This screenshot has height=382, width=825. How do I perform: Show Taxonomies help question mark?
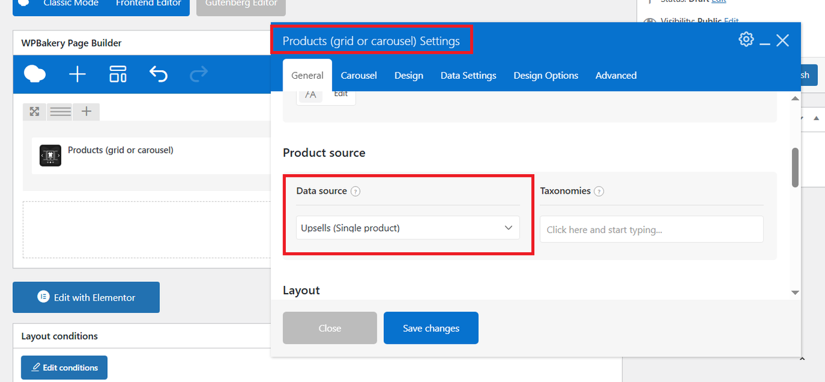(x=599, y=192)
